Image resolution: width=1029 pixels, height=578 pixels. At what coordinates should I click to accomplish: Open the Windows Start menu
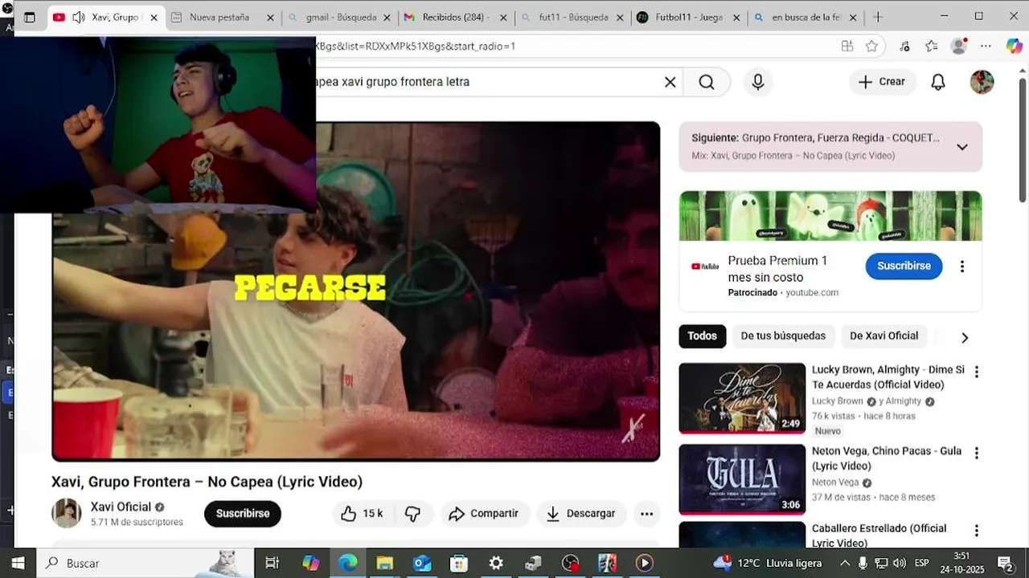click(x=18, y=564)
